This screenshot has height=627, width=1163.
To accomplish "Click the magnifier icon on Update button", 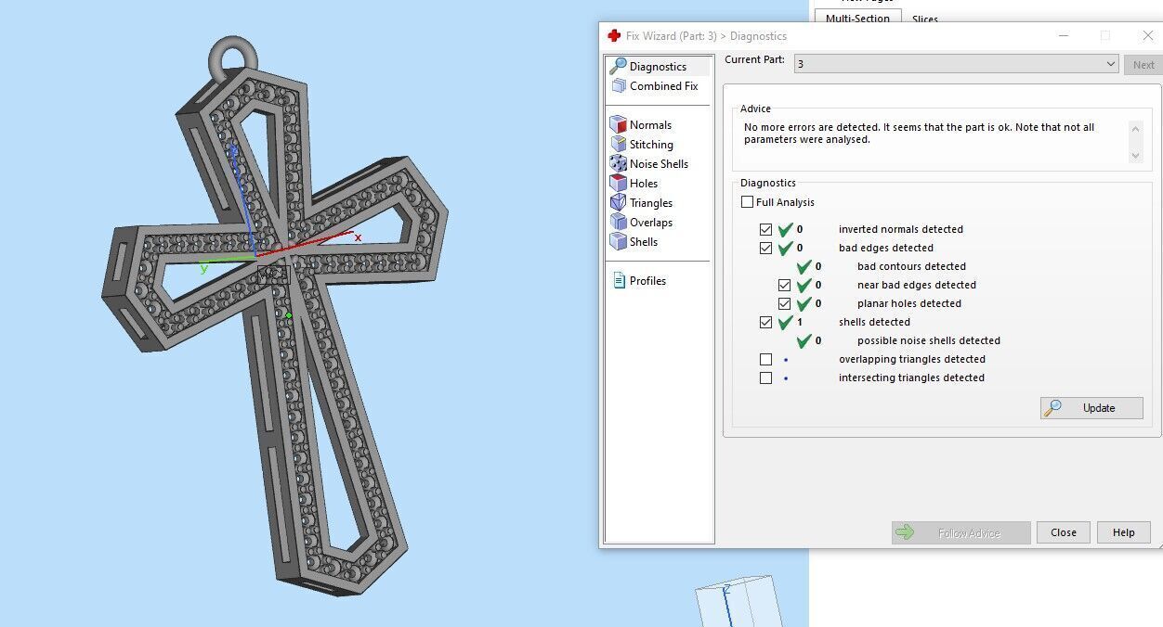I will click(x=1052, y=408).
